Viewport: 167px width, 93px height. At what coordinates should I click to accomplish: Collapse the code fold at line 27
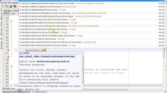[11, 21]
